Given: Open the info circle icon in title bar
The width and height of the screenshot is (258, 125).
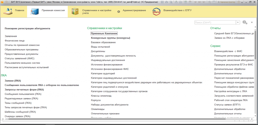Looking at the screenshot, I should click(x=239, y=2).
